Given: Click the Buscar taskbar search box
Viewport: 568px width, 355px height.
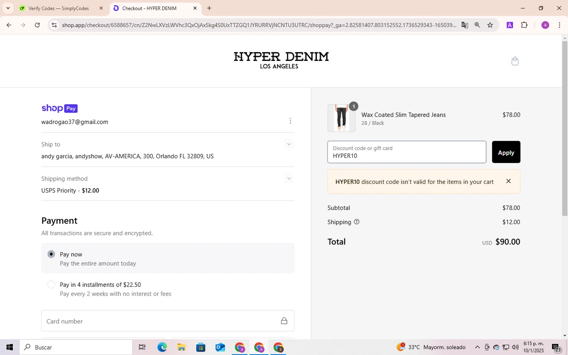Looking at the screenshot, I should click(76, 347).
